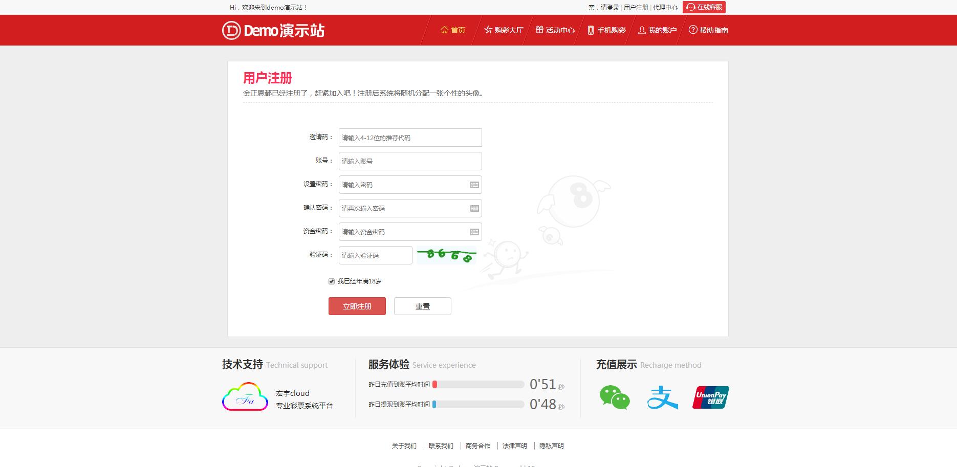
Task: Open 购彩大厅 in the navigation bar
Action: tap(504, 30)
